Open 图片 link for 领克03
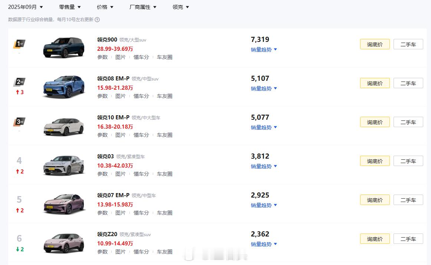This screenshot has height=265, width=431. click(x=121, y=174)
